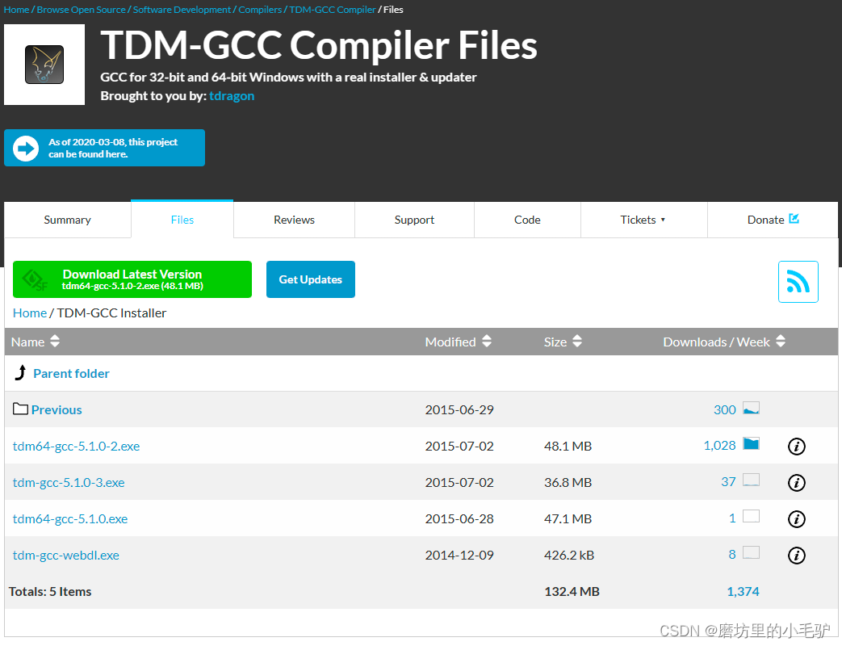Viewport: 842px width, 646px height.
Task: Download tdm-gcc-webdl.exe file link
Action: 66,556
